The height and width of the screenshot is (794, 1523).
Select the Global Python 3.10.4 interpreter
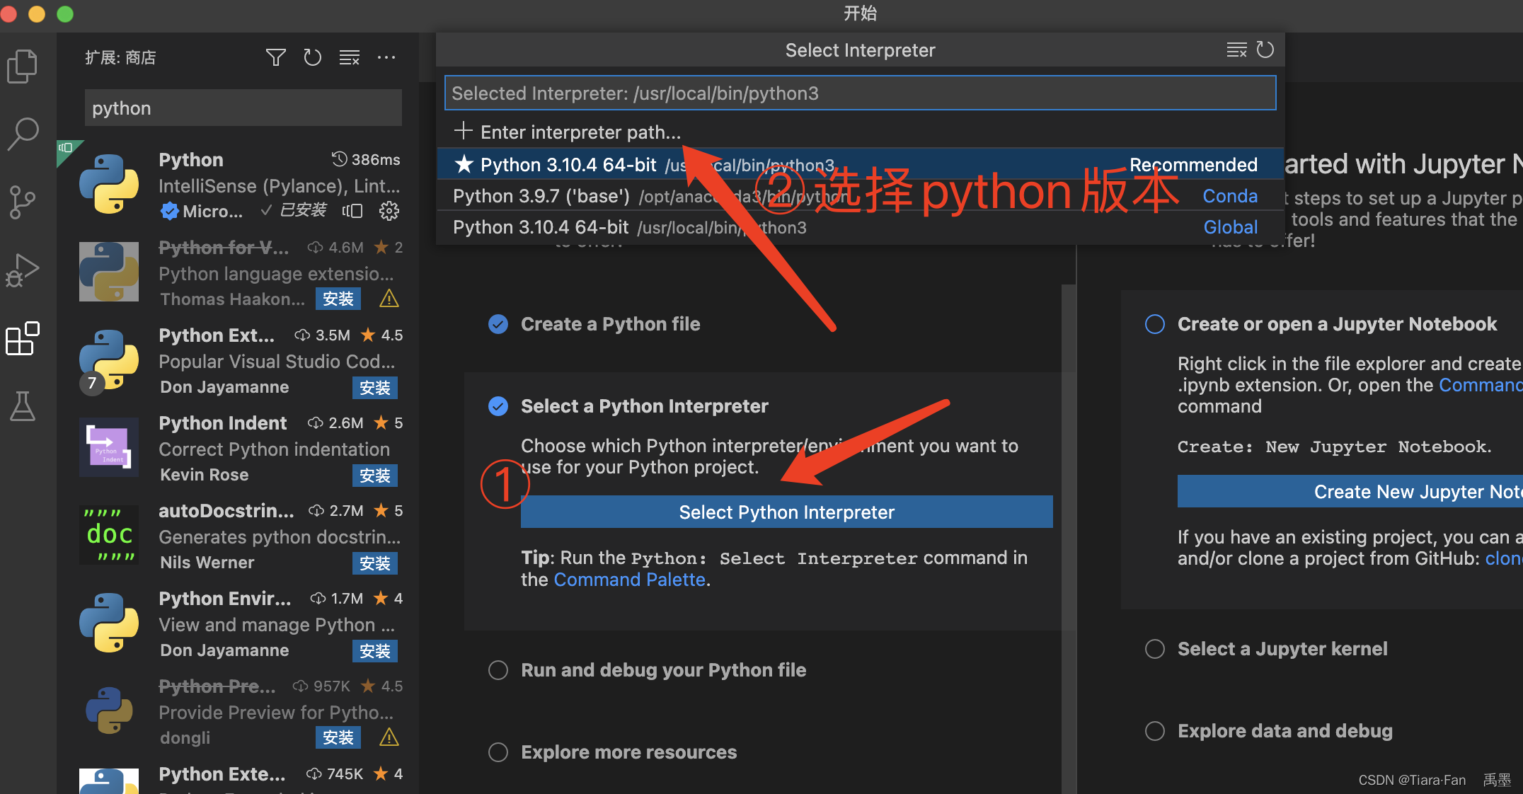point(860,227)
